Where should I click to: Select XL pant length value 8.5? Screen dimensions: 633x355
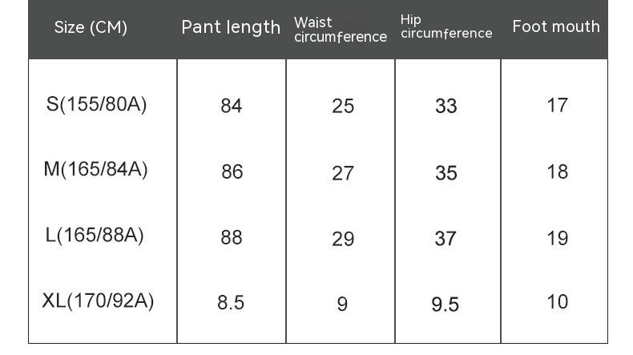click(x=231, y=303)
